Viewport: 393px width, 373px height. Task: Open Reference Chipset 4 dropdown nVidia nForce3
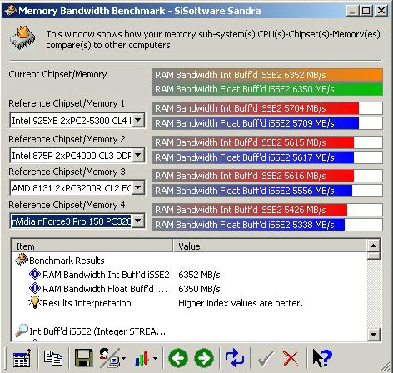(138, 221)
